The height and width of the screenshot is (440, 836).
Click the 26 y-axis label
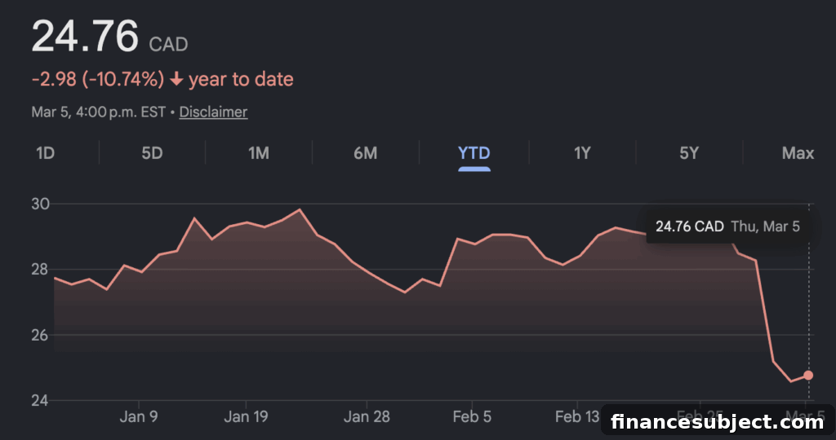click(x=41, y=335)
